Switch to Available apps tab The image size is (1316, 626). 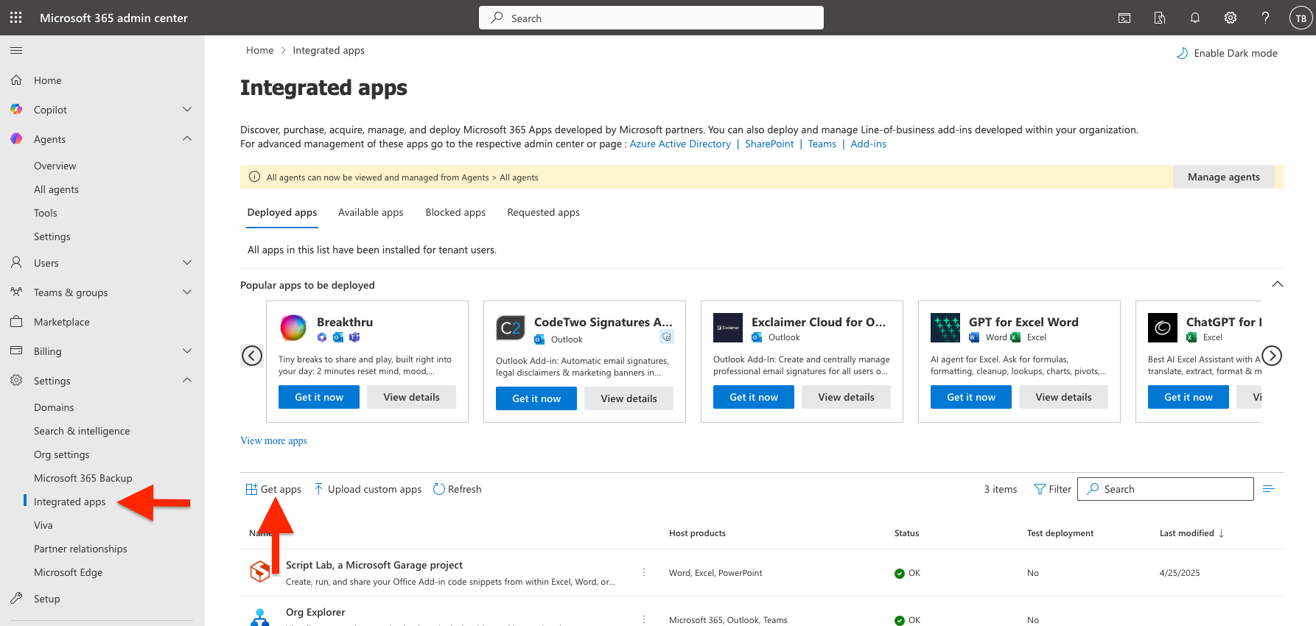pos(371,212)
